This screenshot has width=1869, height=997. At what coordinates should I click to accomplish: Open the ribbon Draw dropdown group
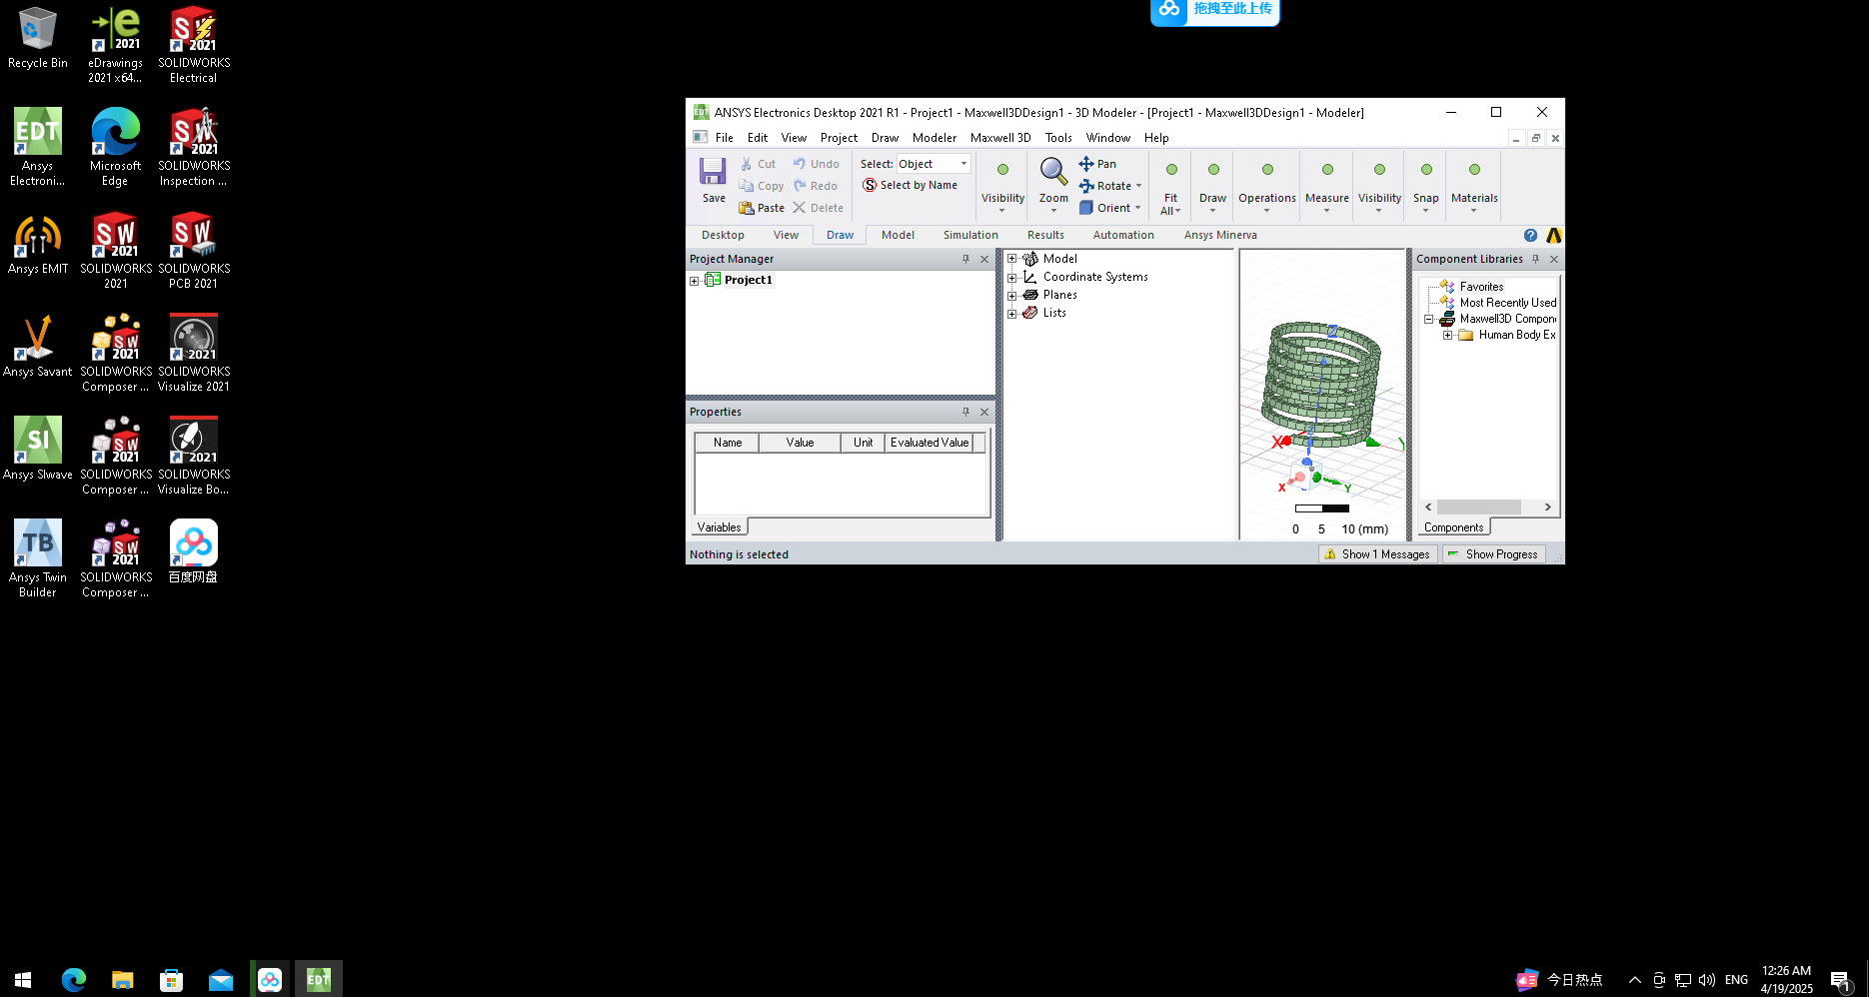click(1212, 187)
